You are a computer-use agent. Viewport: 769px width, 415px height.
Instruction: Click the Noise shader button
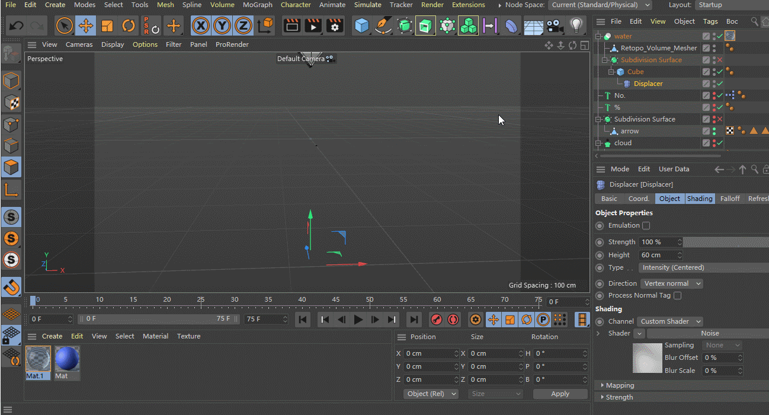(709, 334)
